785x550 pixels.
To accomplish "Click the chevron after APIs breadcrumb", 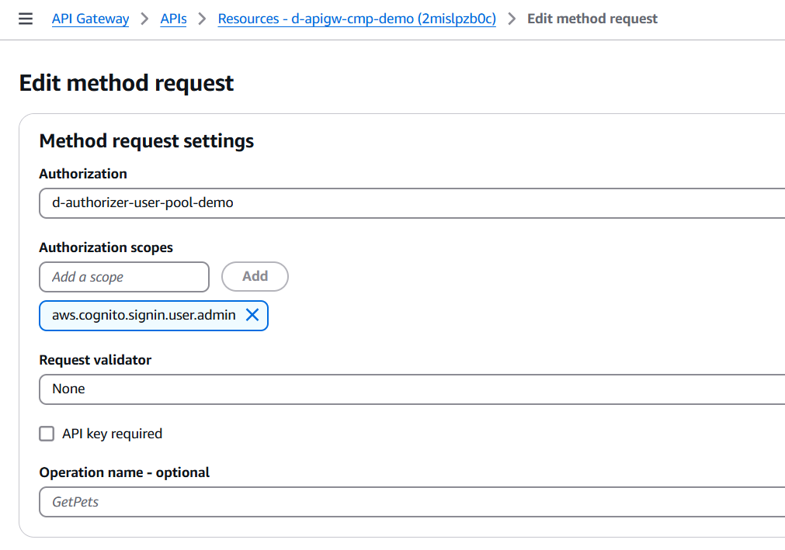I will 202,19.
